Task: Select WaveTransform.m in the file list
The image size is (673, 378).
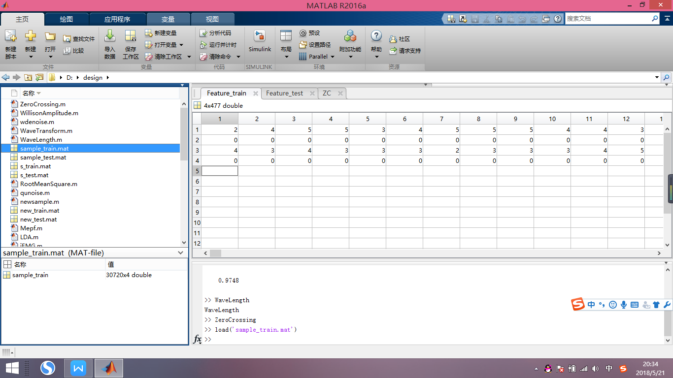Action: (x=46, y=131)
